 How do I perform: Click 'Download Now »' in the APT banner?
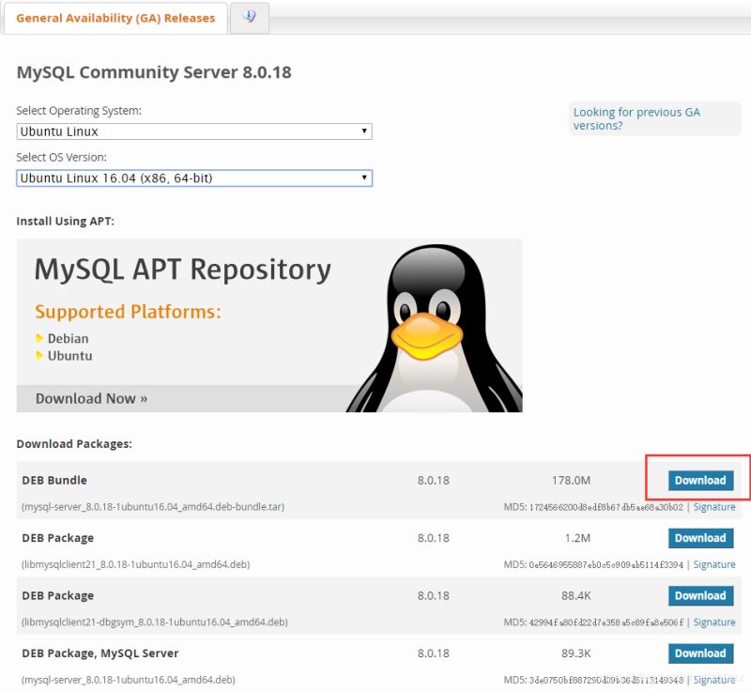[91, 398]
